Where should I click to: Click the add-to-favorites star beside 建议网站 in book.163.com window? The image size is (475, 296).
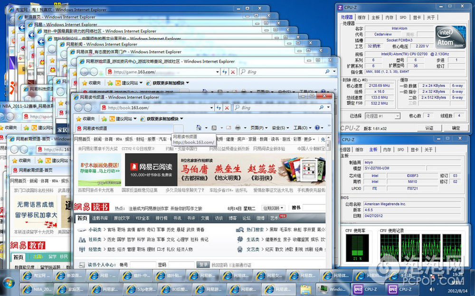pos(104,119)
